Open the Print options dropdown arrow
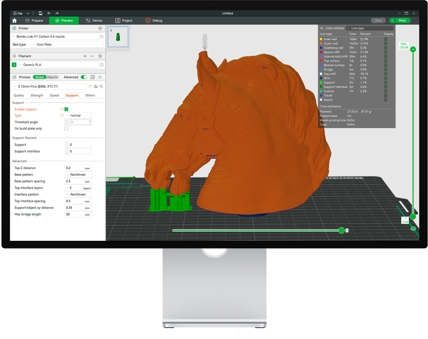The image size is (428, 339). tap(392, 20)
